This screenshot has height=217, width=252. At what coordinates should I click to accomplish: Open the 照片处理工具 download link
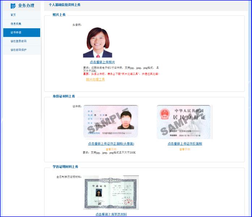click(x=95, y=80)
